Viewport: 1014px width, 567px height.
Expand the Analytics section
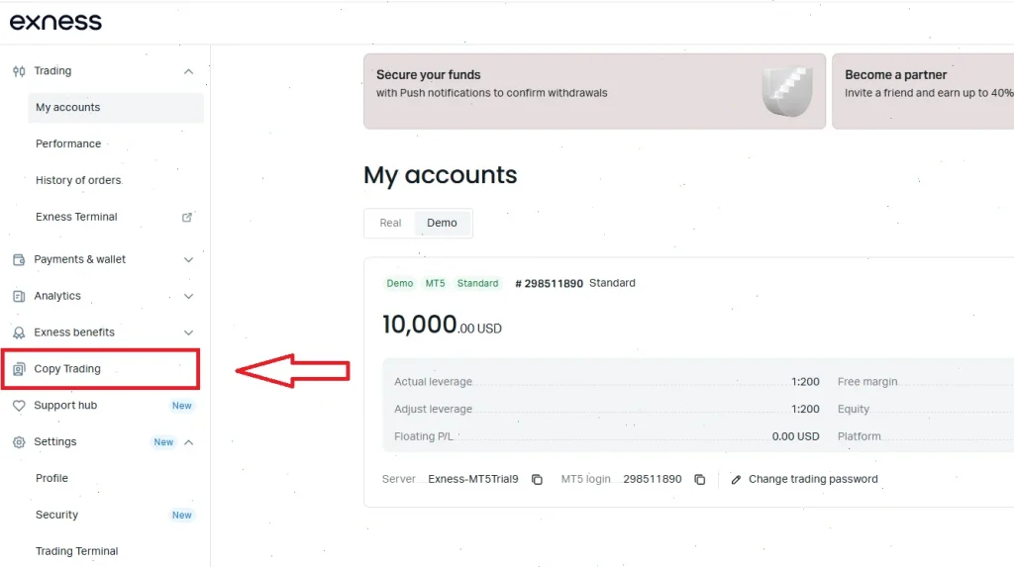tap(188, 296)
